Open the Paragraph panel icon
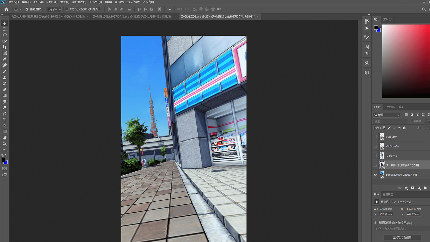Screen dimensions: 430x242 [x=367, y=53]
